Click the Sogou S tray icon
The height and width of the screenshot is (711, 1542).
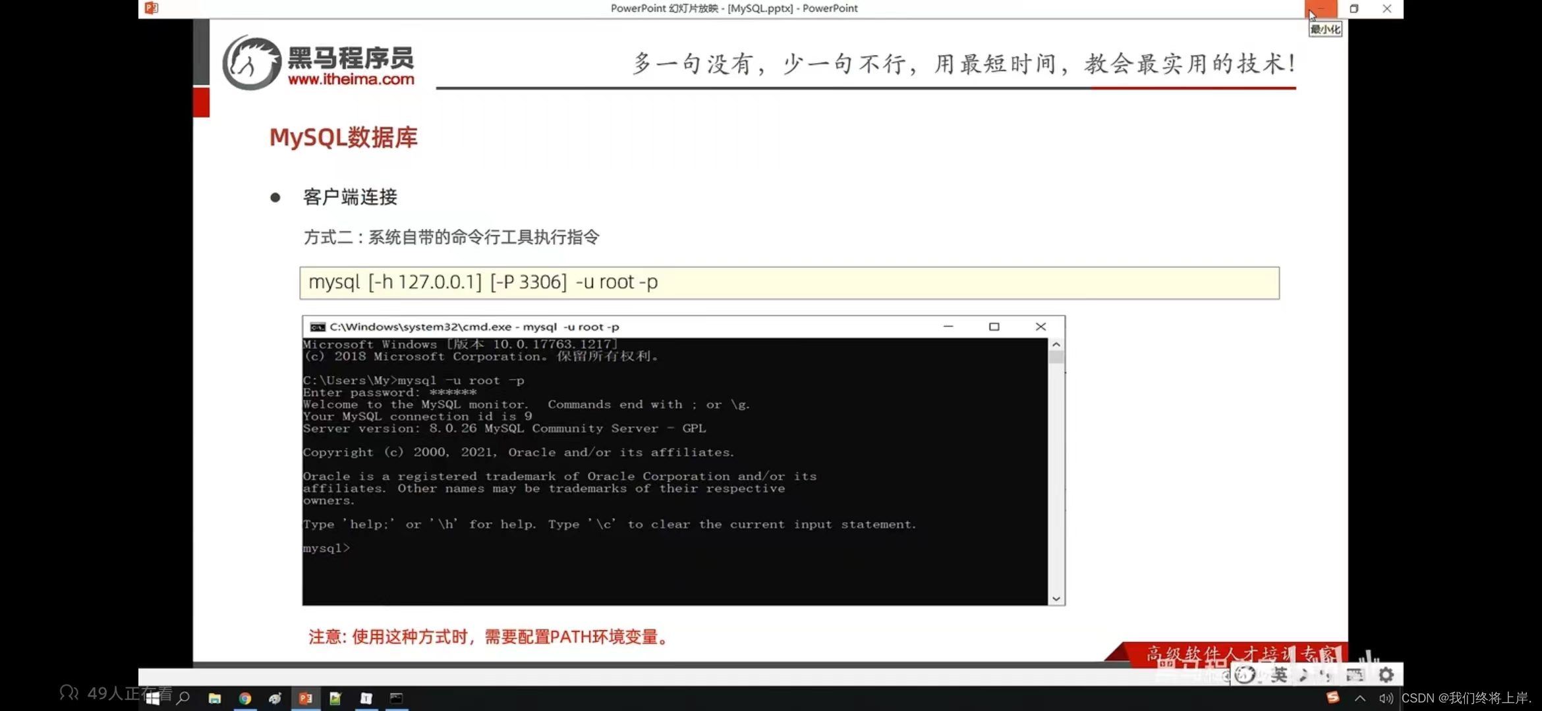click(x=1332, y=698)
